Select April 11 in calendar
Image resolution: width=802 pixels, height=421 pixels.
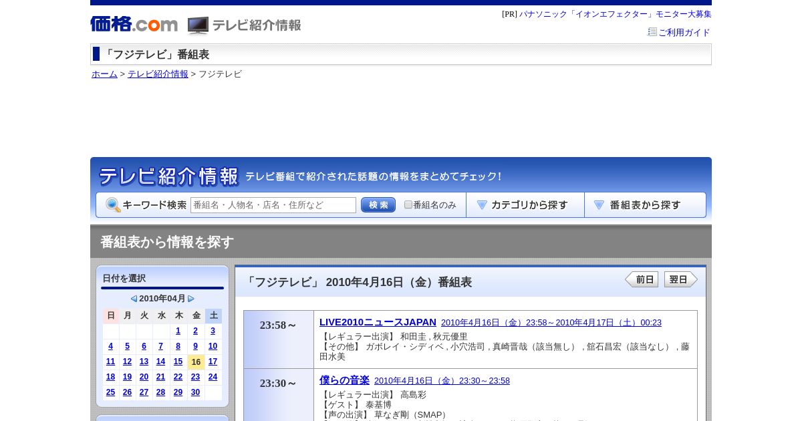point(111,362)
